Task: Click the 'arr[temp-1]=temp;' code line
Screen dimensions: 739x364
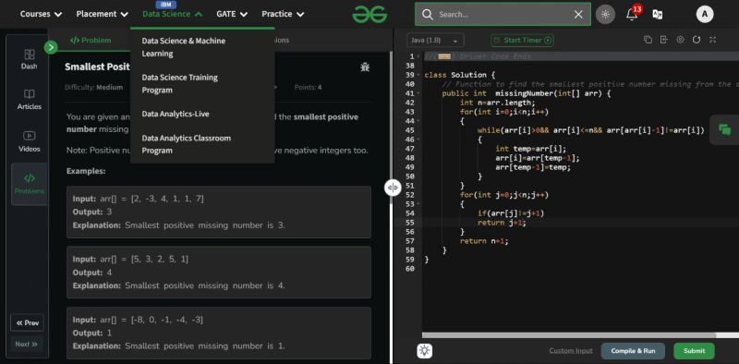Action: click(x=533, y=167)
